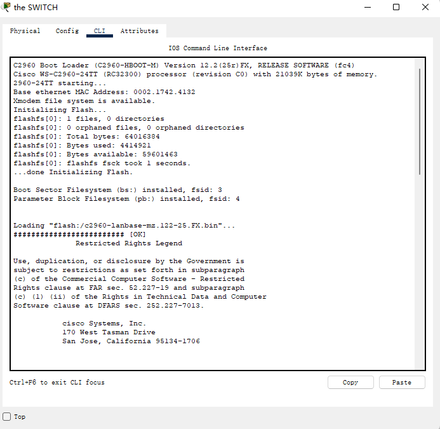Image resolution: width=440 pixels, height=429 pixels.
Task: Click 'flashfs[0]: Bytes available: 59601463' line
Action: click(95, 154)
